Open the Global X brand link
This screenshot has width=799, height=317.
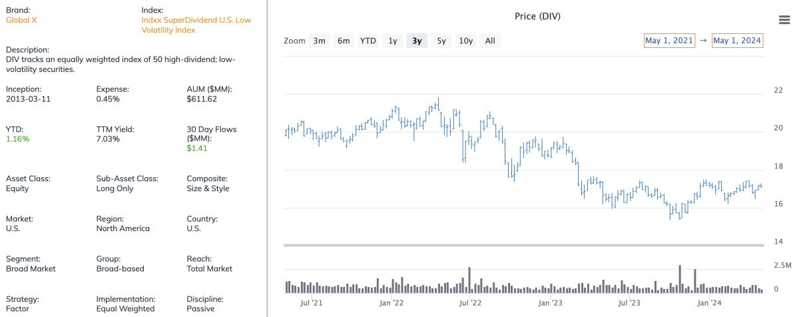(21, 20)
